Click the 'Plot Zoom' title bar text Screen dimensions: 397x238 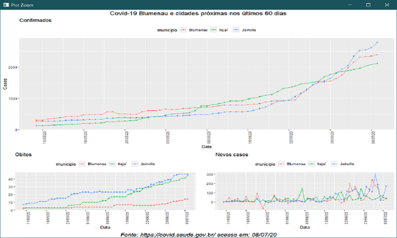pyautogui.click(x=22, y=5)
